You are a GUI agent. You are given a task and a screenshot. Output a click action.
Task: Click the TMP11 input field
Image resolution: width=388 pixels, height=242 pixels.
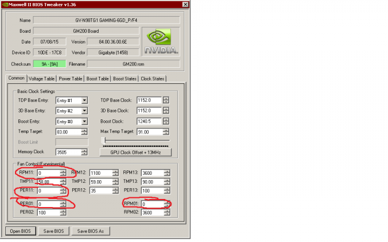coord(48,182)
